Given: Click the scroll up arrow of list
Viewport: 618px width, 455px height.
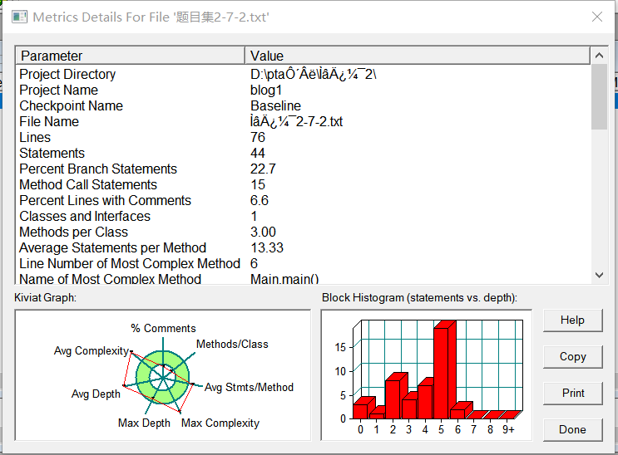Looking at the screenshot, I should coord(599,56).
